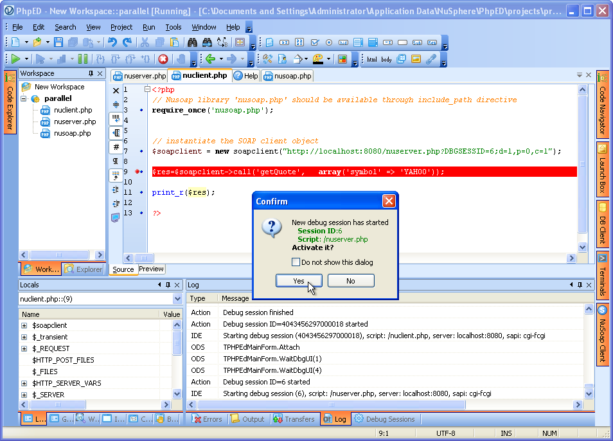Click the binoculars Find icon
Screen dimensions: 613x441
pyautogui.click(x=192, y=42)
